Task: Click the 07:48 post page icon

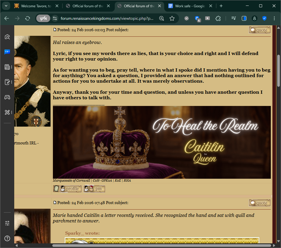Action: click(55, 202)
